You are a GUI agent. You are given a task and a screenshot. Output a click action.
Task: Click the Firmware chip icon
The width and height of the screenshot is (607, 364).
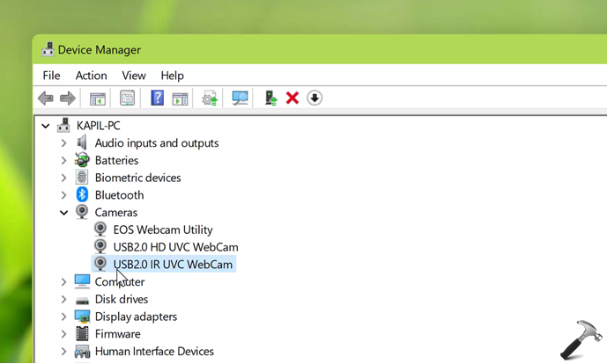click(82, 334)
